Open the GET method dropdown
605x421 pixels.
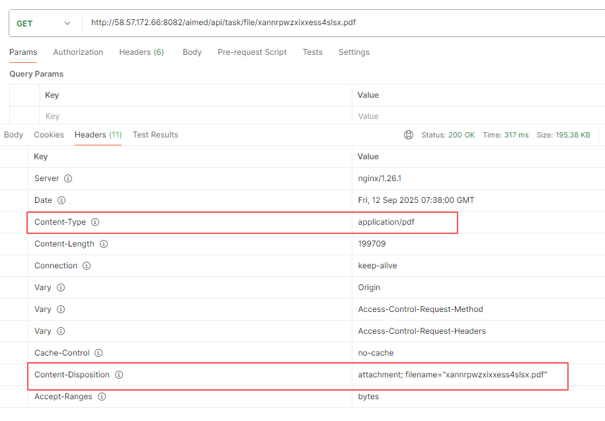[x=44, y=24]
